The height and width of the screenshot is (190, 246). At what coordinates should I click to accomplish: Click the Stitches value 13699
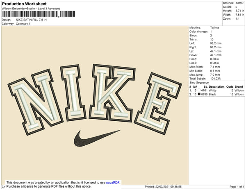[x=239, y=3]
